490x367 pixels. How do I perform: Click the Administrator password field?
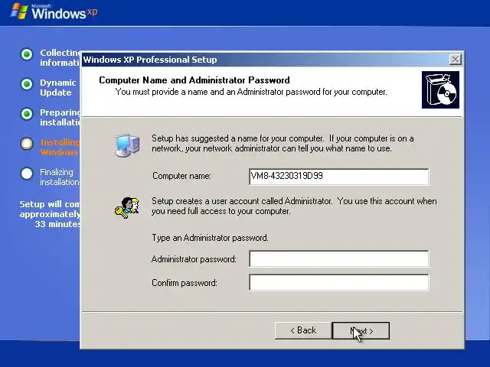pyautogui.click(x=339, y=259)
